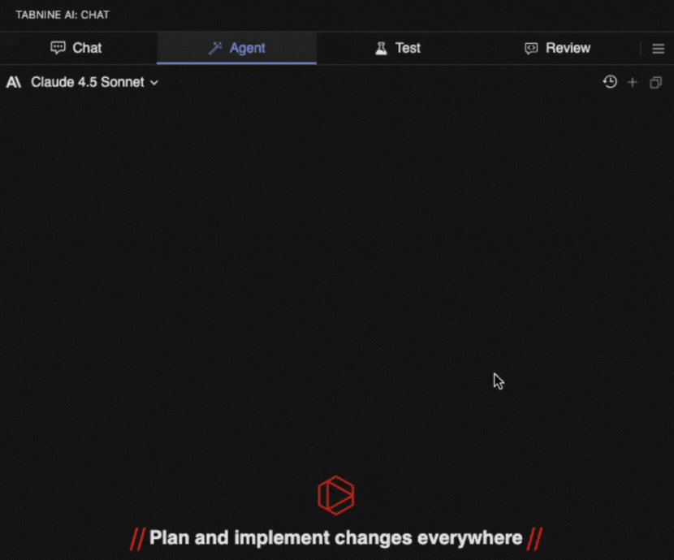Open chat history clock icon
The height and width of the screenshot is (560, 674).
click(610, 82)
